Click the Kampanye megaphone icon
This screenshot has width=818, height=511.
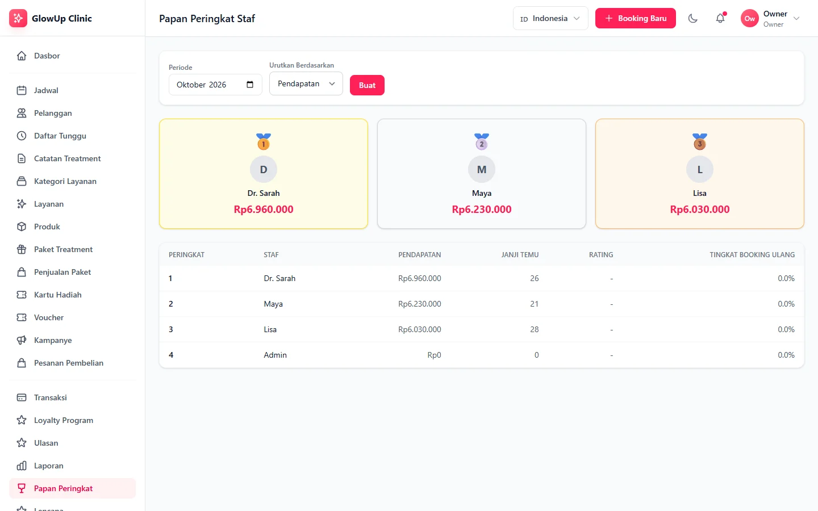tap(22, 340)
